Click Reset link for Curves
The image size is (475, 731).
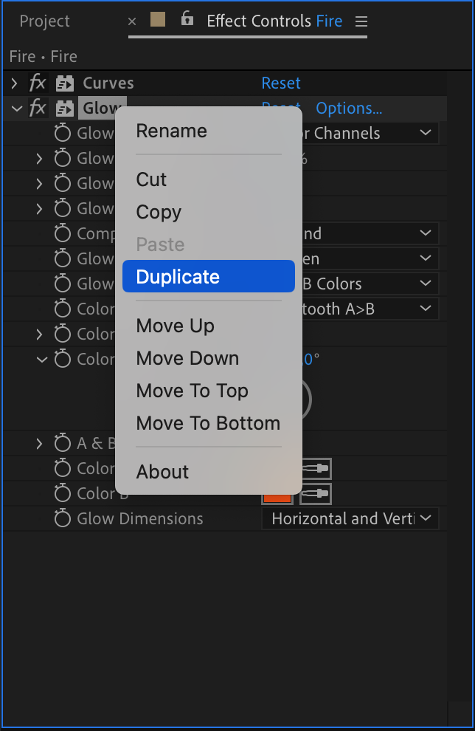click(281, 83)
